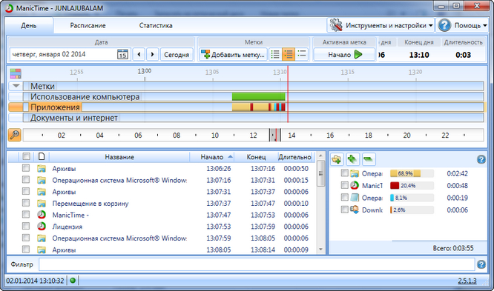Viewport: 494px width, 291px height.
Task: Click the Всего: 0:03:55 total text
Action: tap(452, 248)
